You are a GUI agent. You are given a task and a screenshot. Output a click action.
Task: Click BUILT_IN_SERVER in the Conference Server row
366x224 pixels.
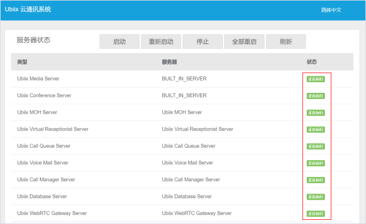pyautogui.click(x=184, y=95)
